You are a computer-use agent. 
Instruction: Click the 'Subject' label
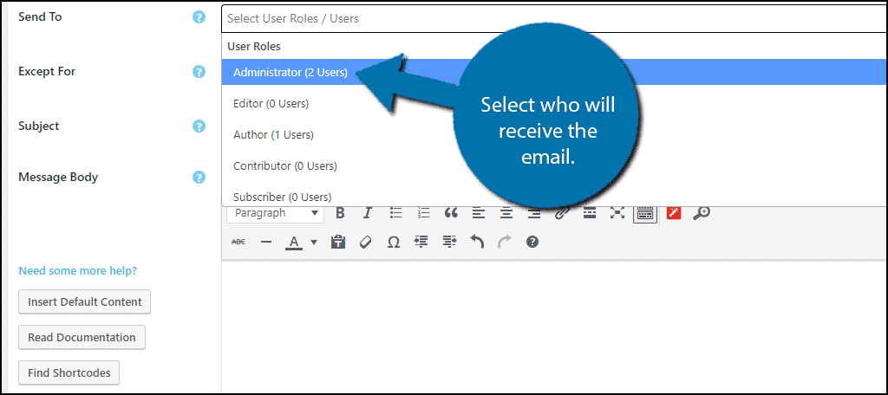pos(38,126)
